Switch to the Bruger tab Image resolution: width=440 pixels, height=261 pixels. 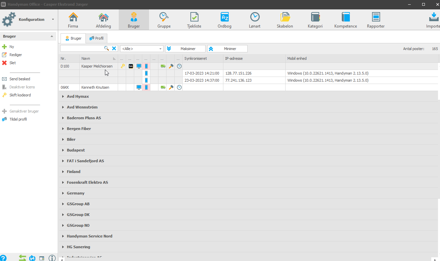click(x=73, y=38)
